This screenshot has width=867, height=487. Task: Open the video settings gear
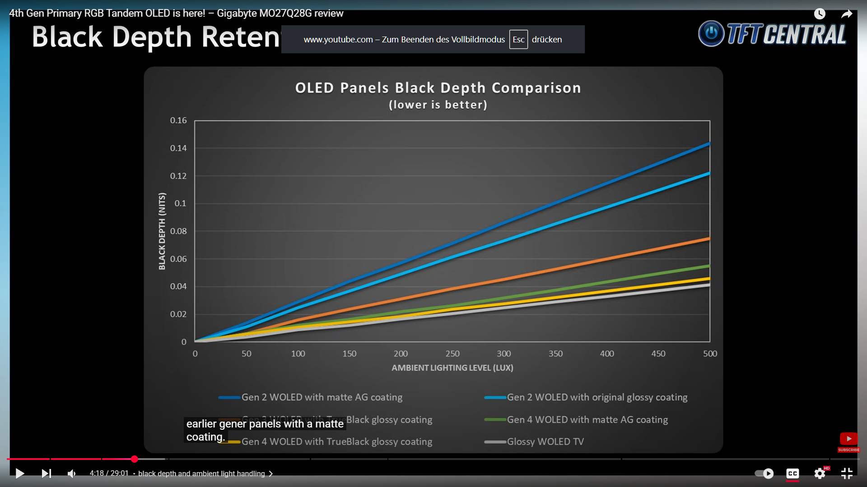point(820,473)
